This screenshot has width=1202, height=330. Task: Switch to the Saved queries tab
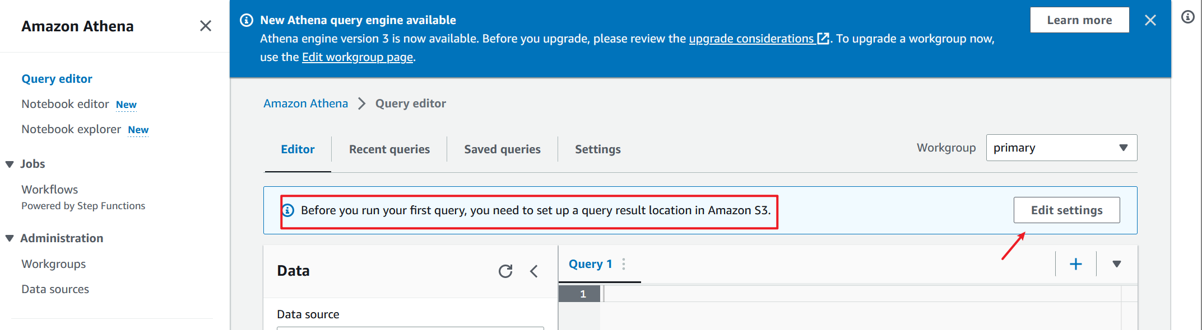coord(502,149)
